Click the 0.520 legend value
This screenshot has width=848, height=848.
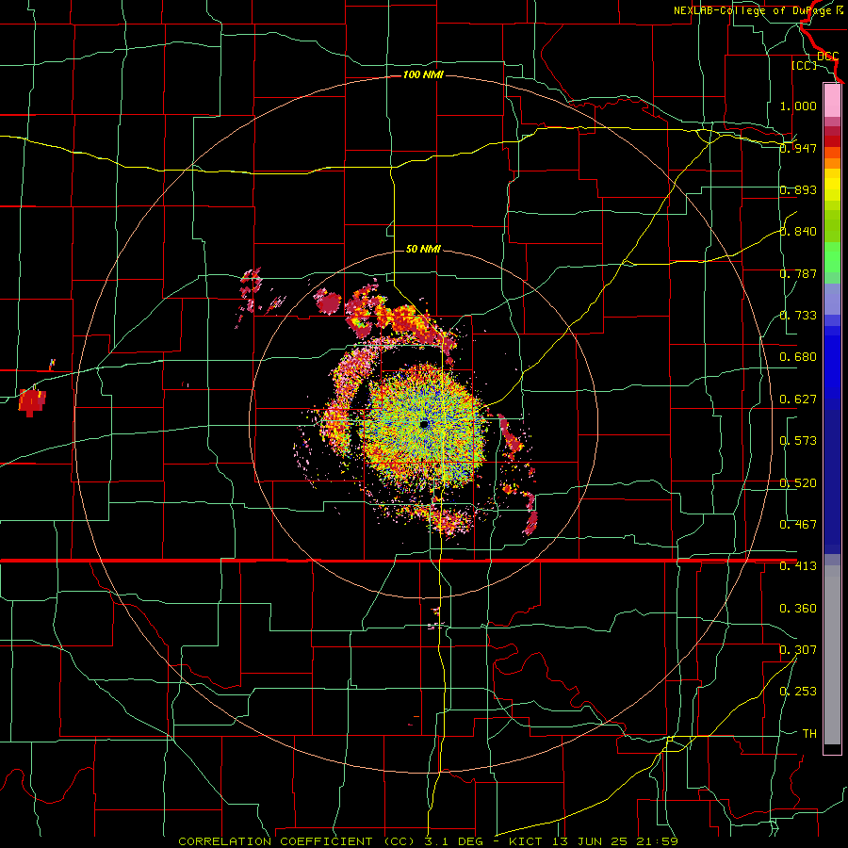[x=798, y=483]
